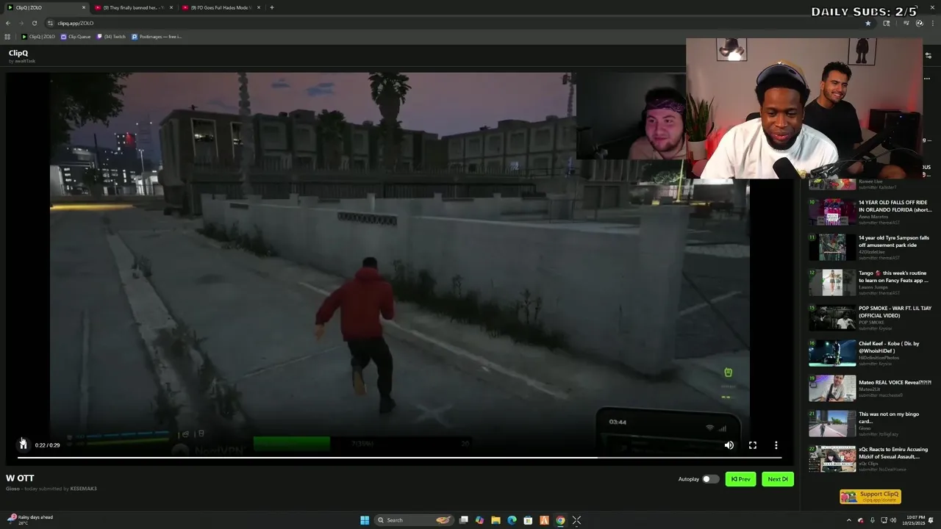Open the volume control in system tray
Viewport: 941px width, 529px height.
point(893,520)
